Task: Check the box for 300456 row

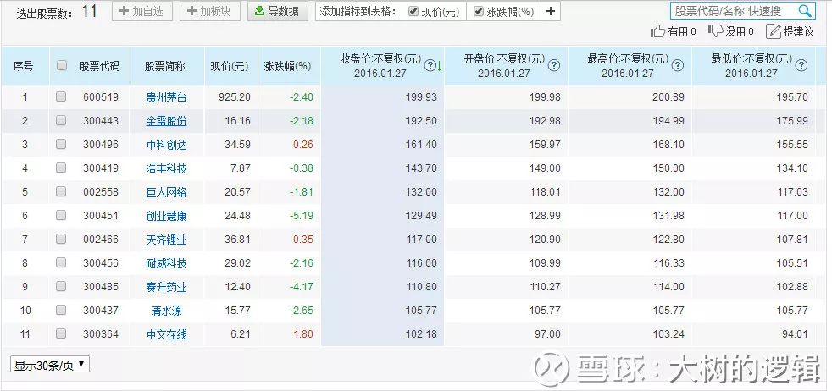Action: point(61,262)
